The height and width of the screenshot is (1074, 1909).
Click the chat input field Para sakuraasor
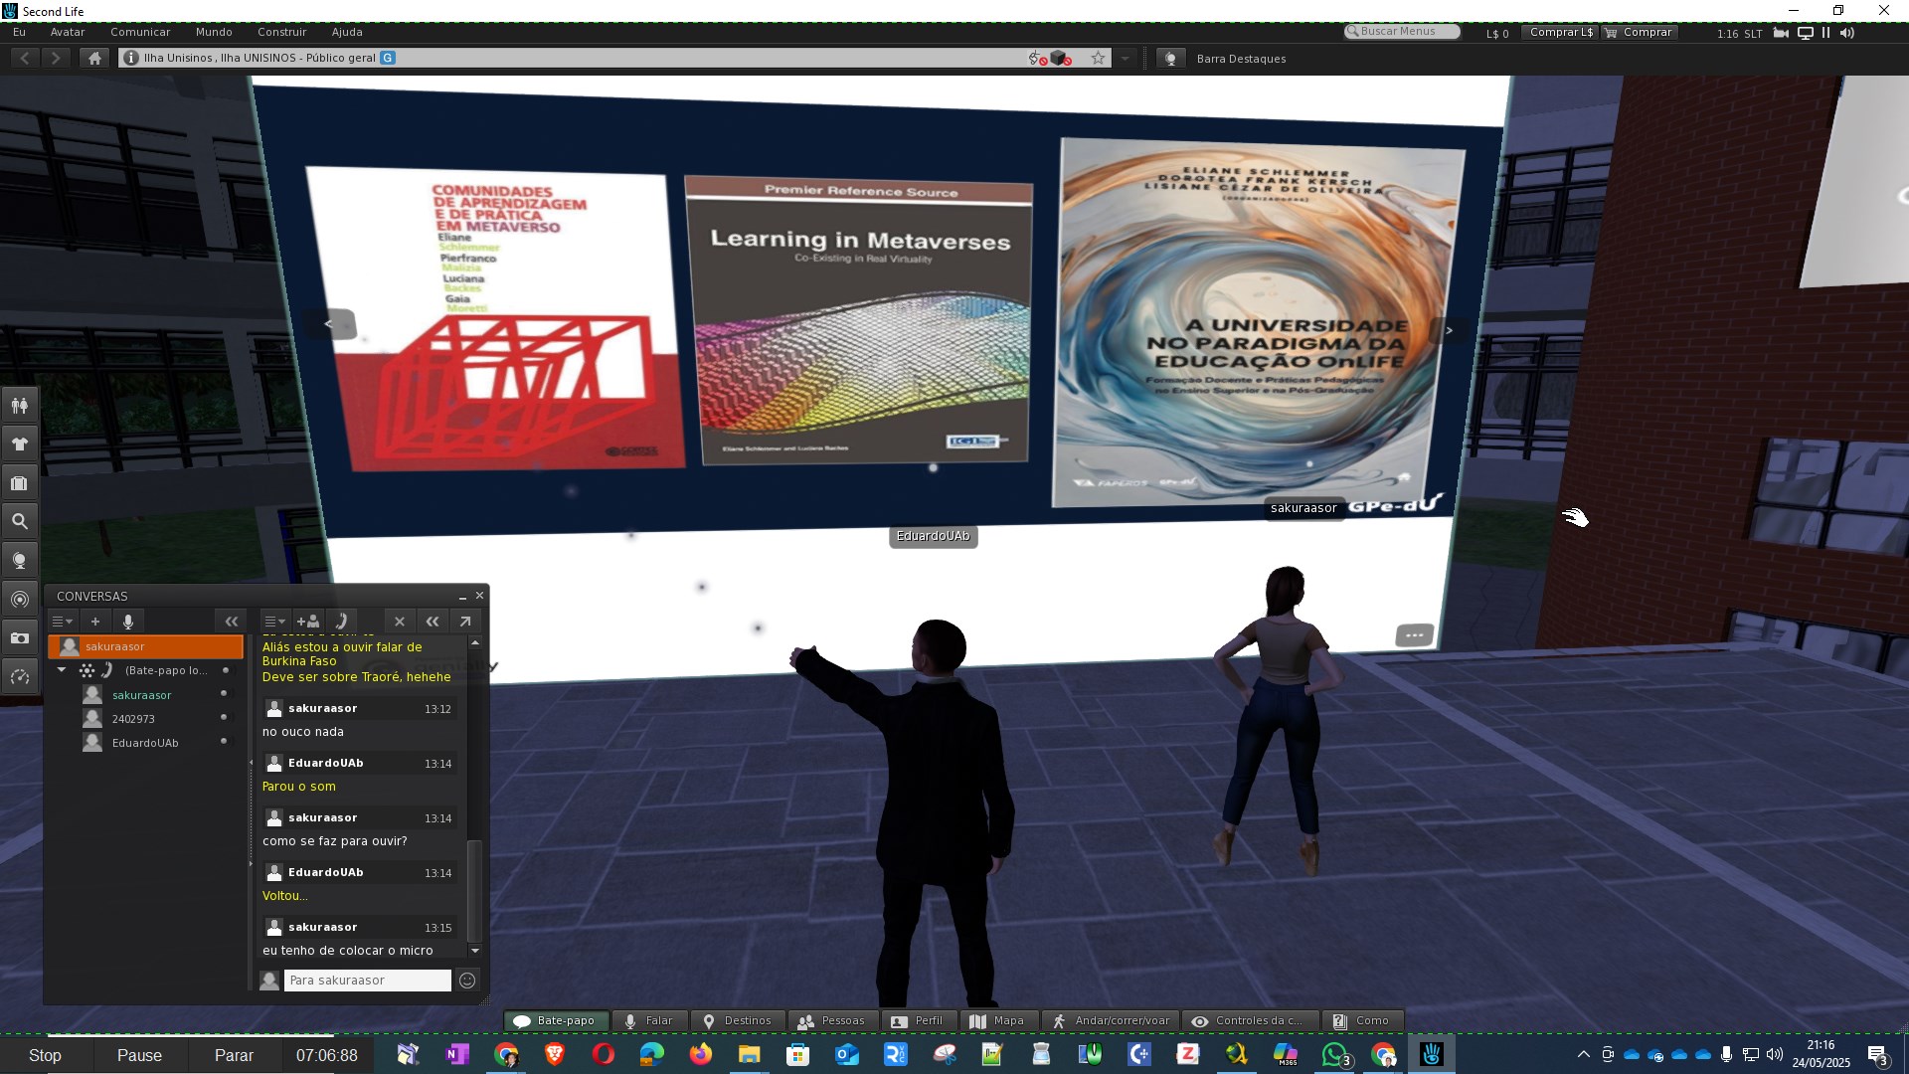pos(367,981)
